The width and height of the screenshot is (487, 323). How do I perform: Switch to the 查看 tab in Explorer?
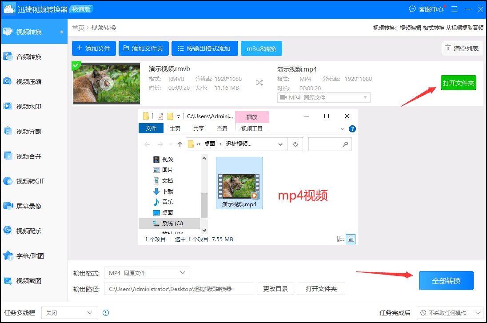pyautogui.click(x=223, y=128)
